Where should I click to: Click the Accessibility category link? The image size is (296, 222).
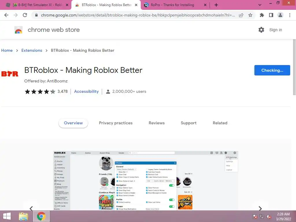(86, 91)
